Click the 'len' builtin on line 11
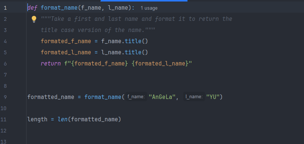The width and height of the screenshot is (304, 144). coord(62,119)
